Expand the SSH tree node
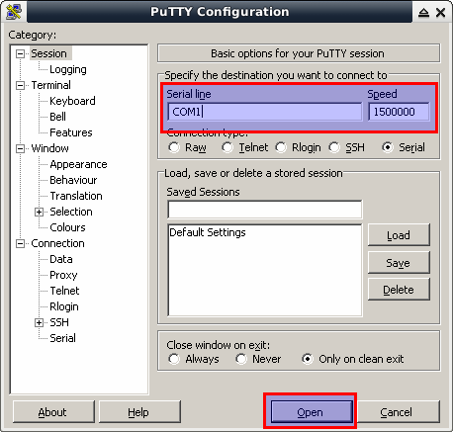453x432 pixels. (39, 322)
